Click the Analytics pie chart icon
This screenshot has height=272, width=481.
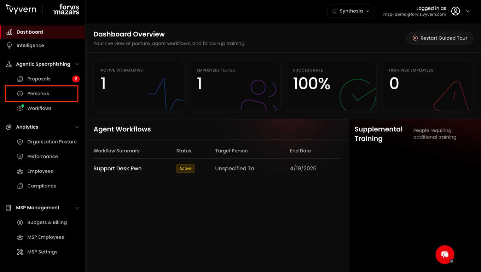tap(9, 127)
